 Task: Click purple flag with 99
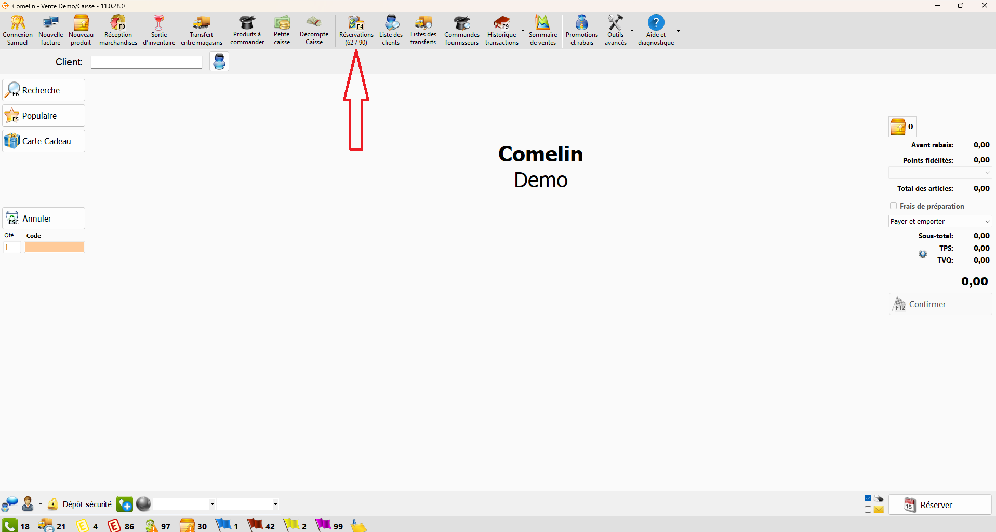pyautogui.click(x=323, y=525)
